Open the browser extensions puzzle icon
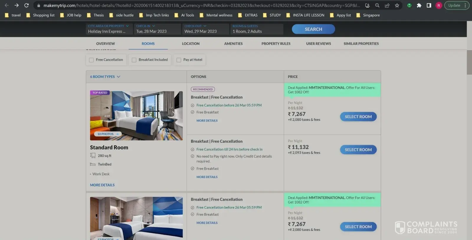Screen dimensions: 472x240 tap(419, 5)
